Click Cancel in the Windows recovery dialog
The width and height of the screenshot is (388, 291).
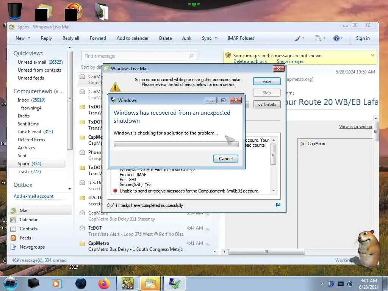[226, 159]
